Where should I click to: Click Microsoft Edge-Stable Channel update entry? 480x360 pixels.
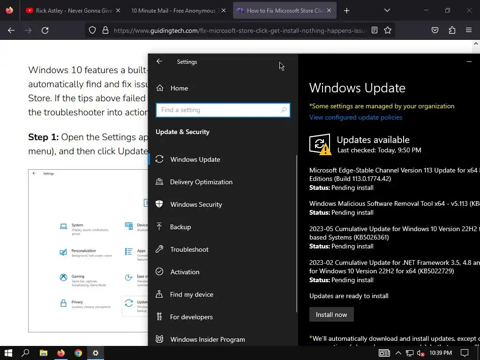click(x=394, y=179)
